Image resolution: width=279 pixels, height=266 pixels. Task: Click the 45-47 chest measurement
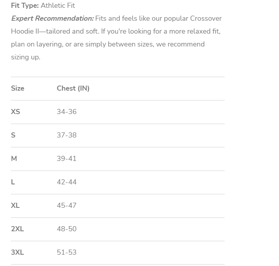67,205
